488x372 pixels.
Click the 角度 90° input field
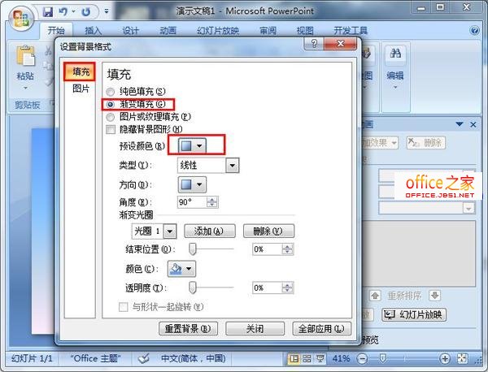point(192,202)
